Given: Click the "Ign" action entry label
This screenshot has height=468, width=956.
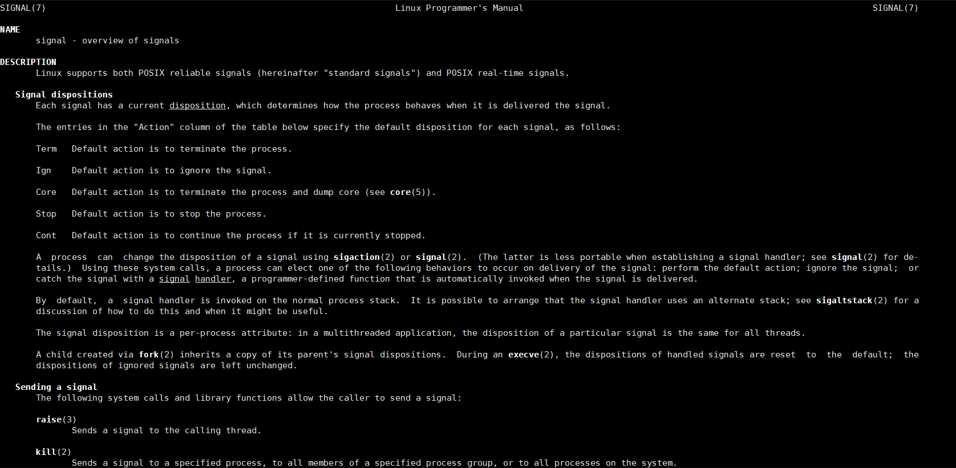Looking at the screenshot, I should pyautogui.click(x=43, y=170).
